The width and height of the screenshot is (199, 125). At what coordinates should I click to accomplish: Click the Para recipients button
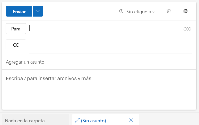coord(16,29)
